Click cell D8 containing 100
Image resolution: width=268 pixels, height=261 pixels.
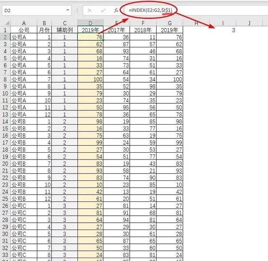point(90,79)
